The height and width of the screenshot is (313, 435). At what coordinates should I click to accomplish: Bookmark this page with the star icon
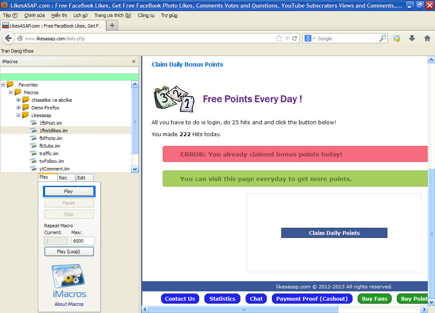tap(279, 38)
